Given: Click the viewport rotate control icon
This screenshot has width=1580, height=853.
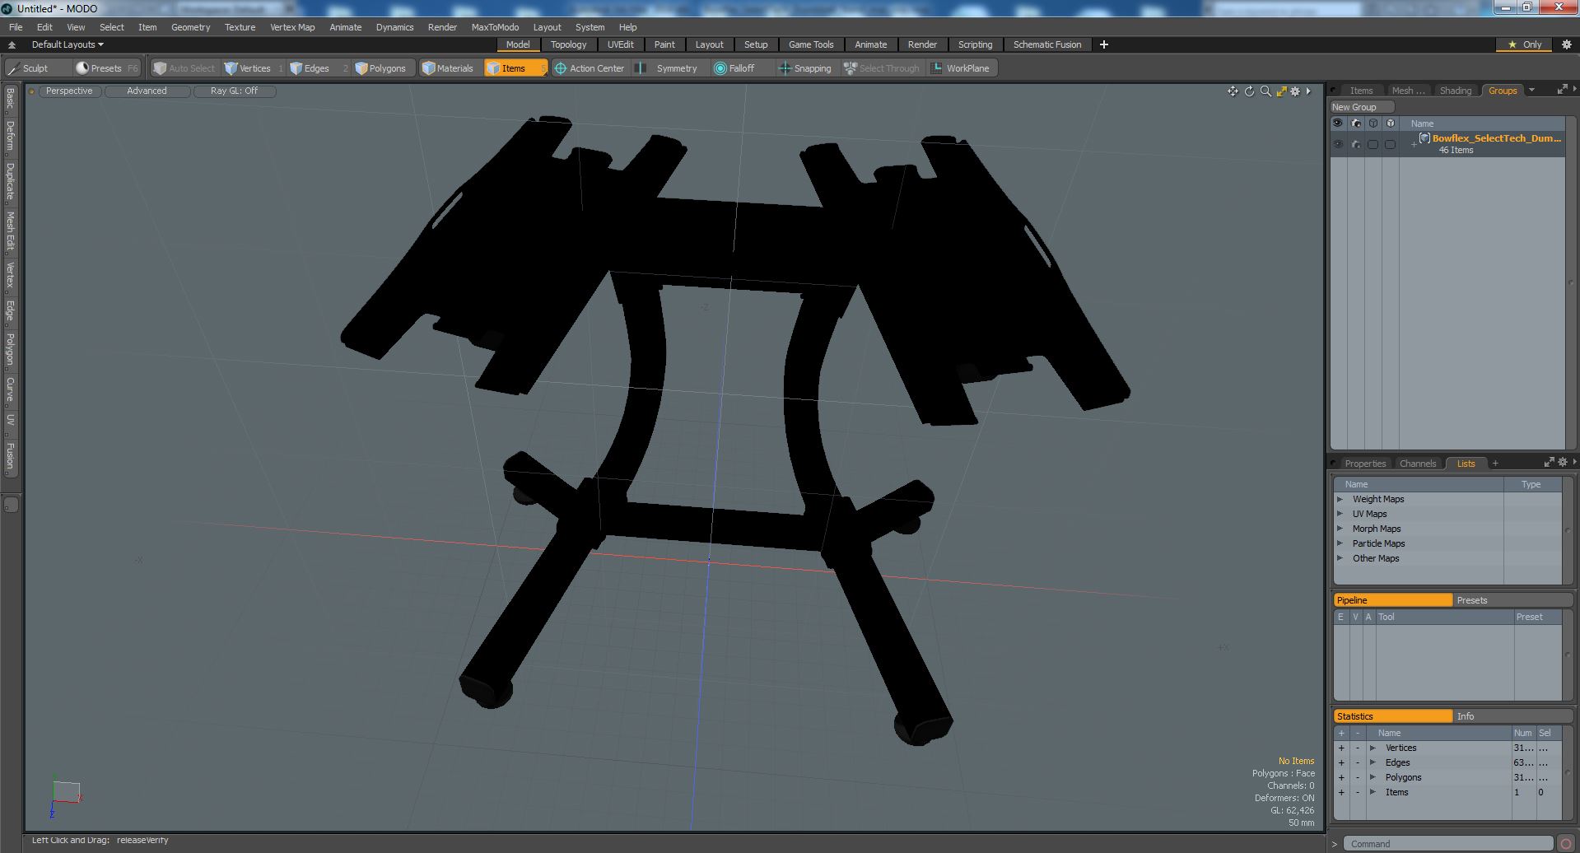Looking at the screenshot, I should click(x=1249, y=91).
